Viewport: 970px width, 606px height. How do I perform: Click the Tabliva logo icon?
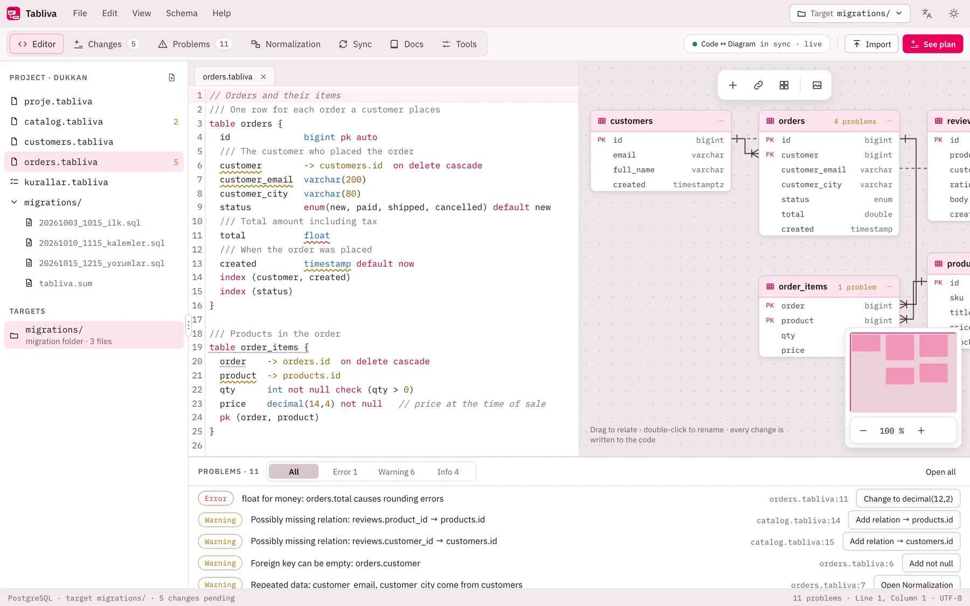pyautogui.click(x=13, y=13)
